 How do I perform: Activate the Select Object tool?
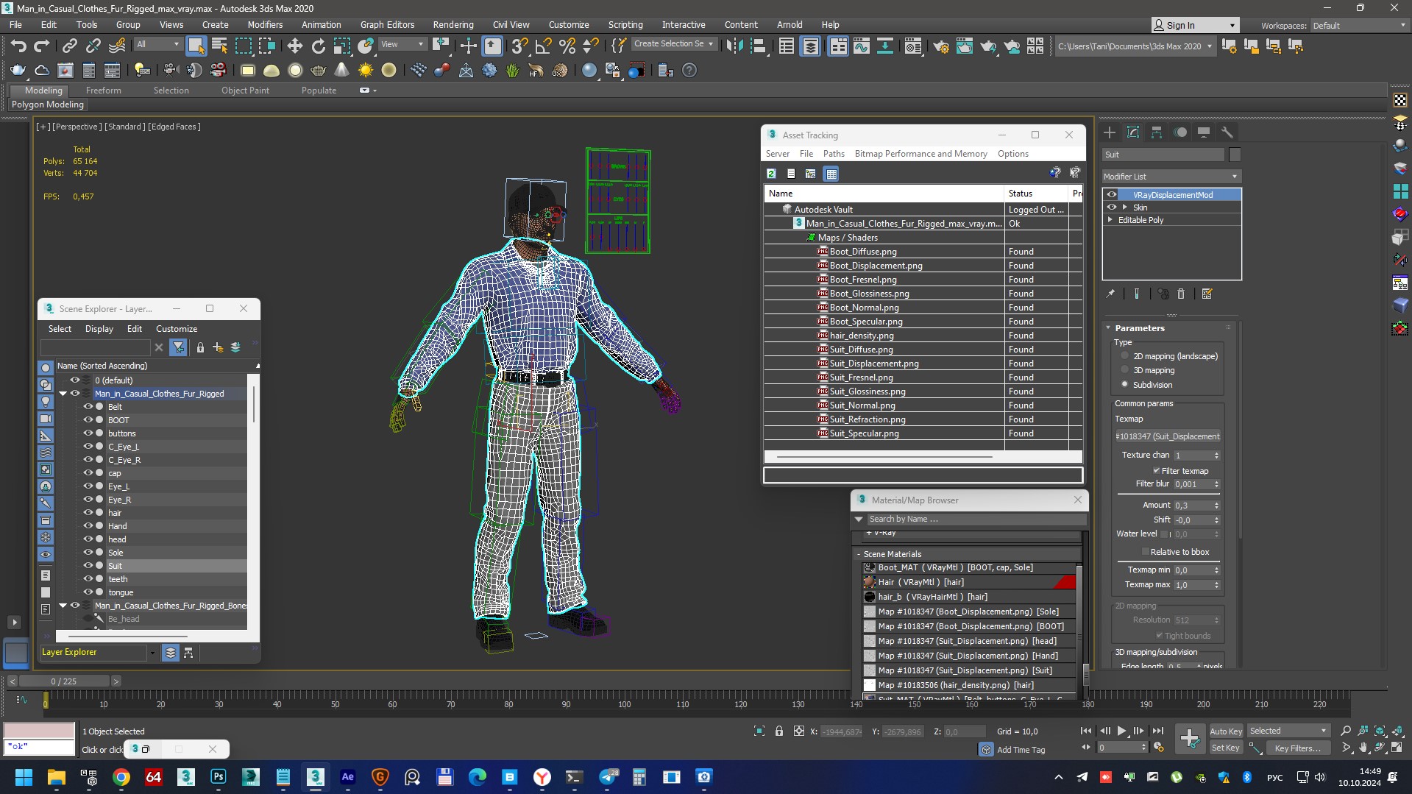pyautogui.click(x=196, y=46)
